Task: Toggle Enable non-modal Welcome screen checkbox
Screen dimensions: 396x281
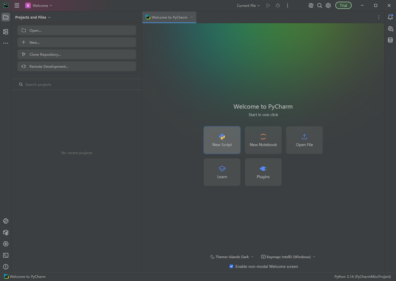Action: point(231,266)
